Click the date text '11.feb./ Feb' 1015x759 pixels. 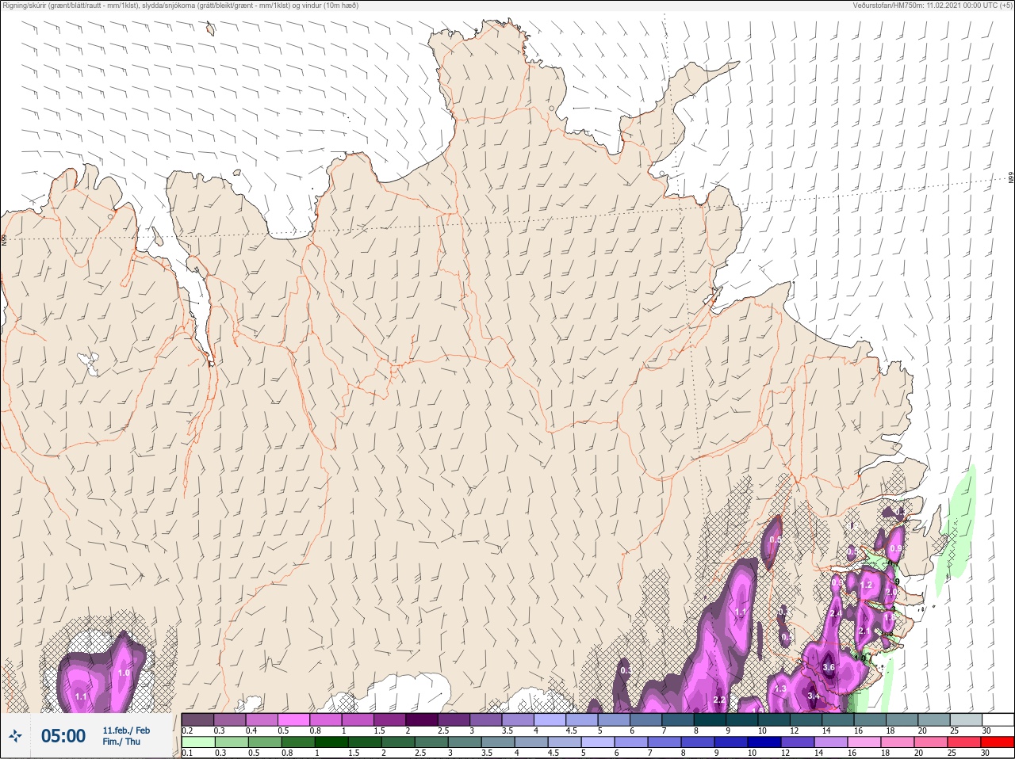pos(126,730)
